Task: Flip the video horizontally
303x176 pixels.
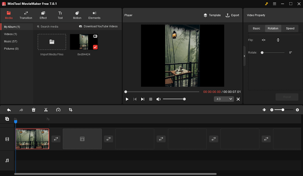Action: click(x=264, y=40)
